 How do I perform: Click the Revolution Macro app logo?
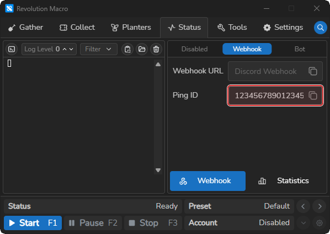click(9, 9)
